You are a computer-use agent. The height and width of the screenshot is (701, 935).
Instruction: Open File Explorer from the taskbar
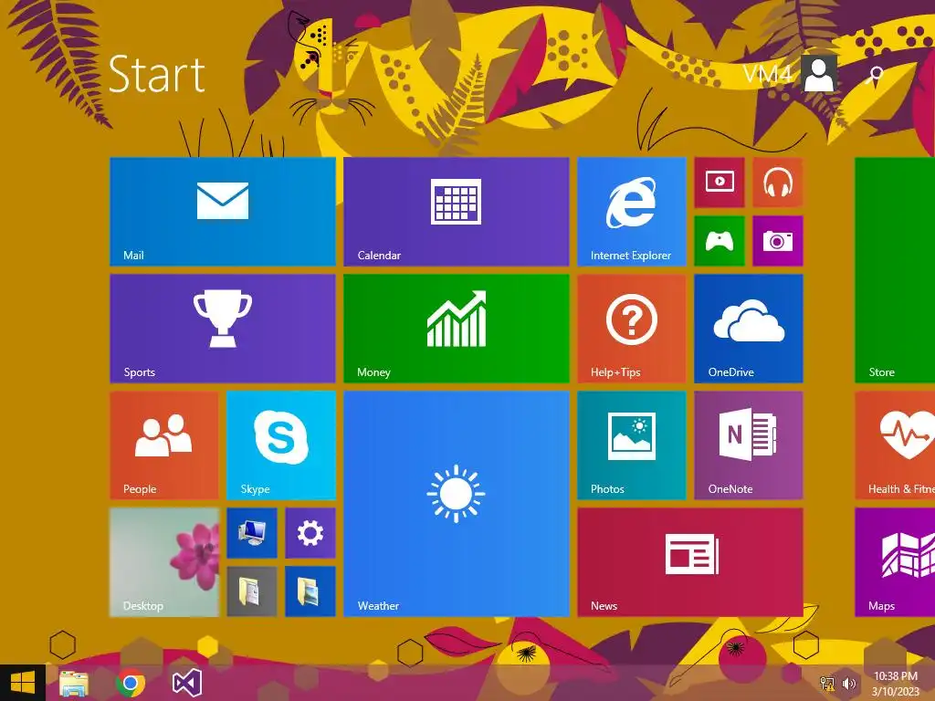[x=74, y=684]
